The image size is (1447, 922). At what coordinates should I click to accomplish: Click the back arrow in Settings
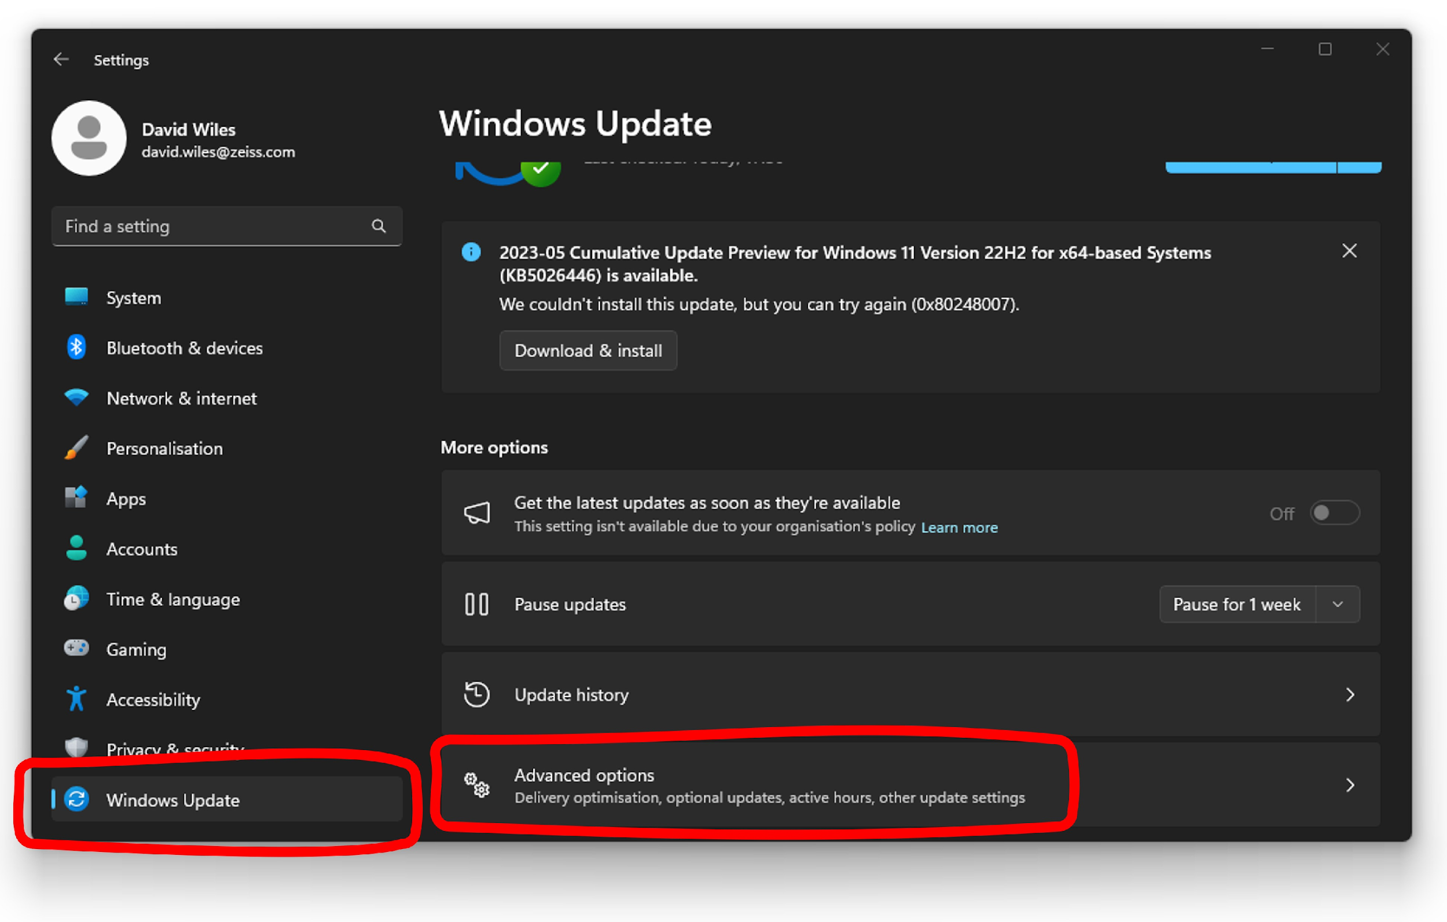61,59
